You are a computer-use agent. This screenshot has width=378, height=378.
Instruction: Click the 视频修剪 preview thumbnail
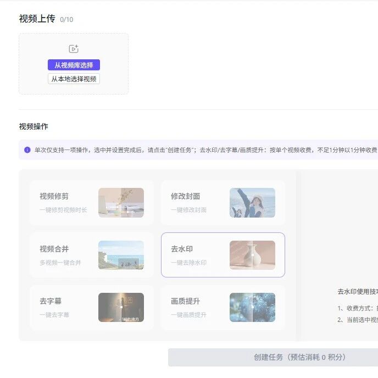click(121, 203)
